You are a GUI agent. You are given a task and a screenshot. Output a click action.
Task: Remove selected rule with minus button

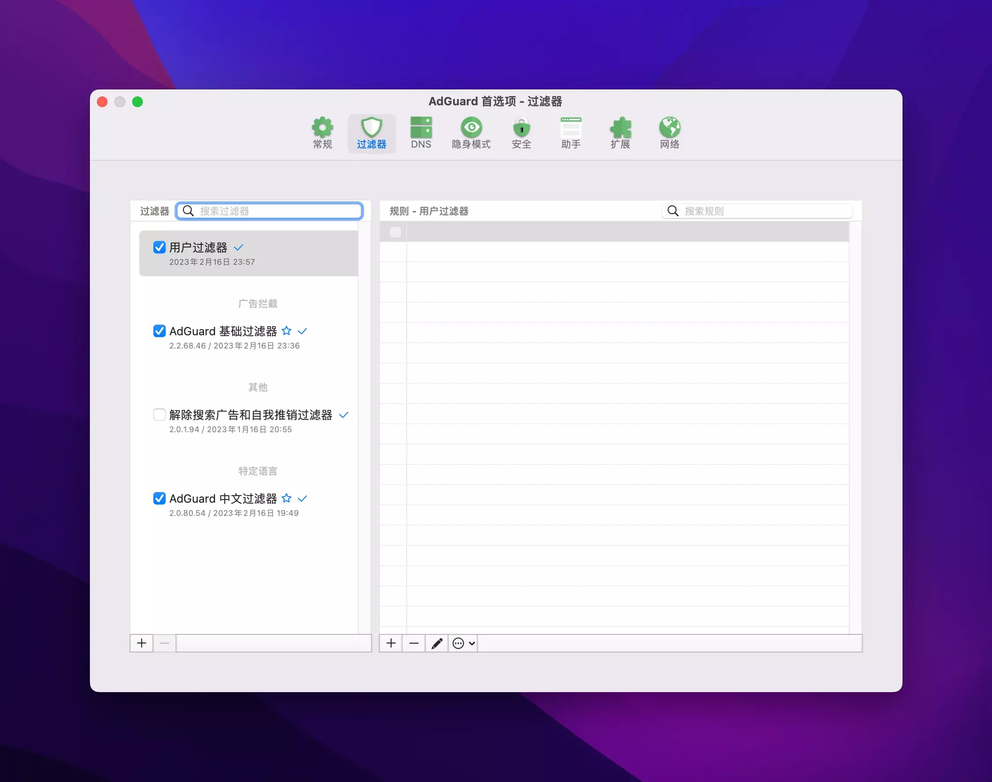click(x=413, y=643)
